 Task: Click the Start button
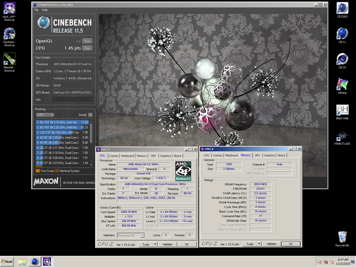[x=7, y=262]
